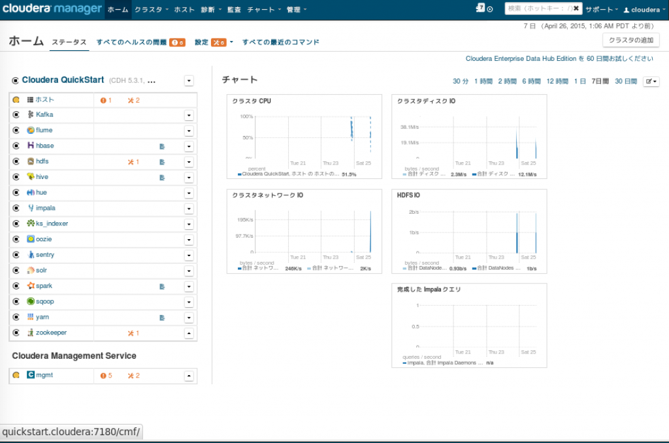Open running commands icon beside notifications

point(490,9)
